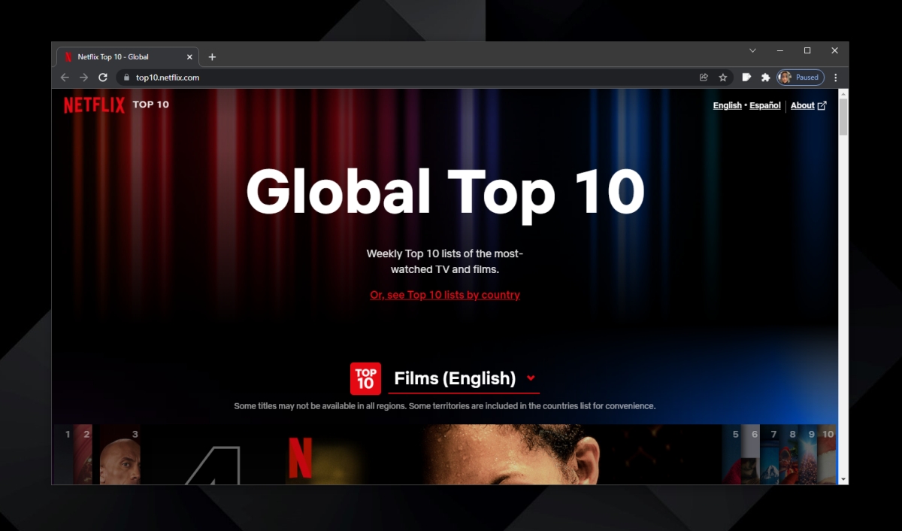This screenshot has height=531, width=902.
Task: Open a new tab with plus icon
Action: (212, 57)
